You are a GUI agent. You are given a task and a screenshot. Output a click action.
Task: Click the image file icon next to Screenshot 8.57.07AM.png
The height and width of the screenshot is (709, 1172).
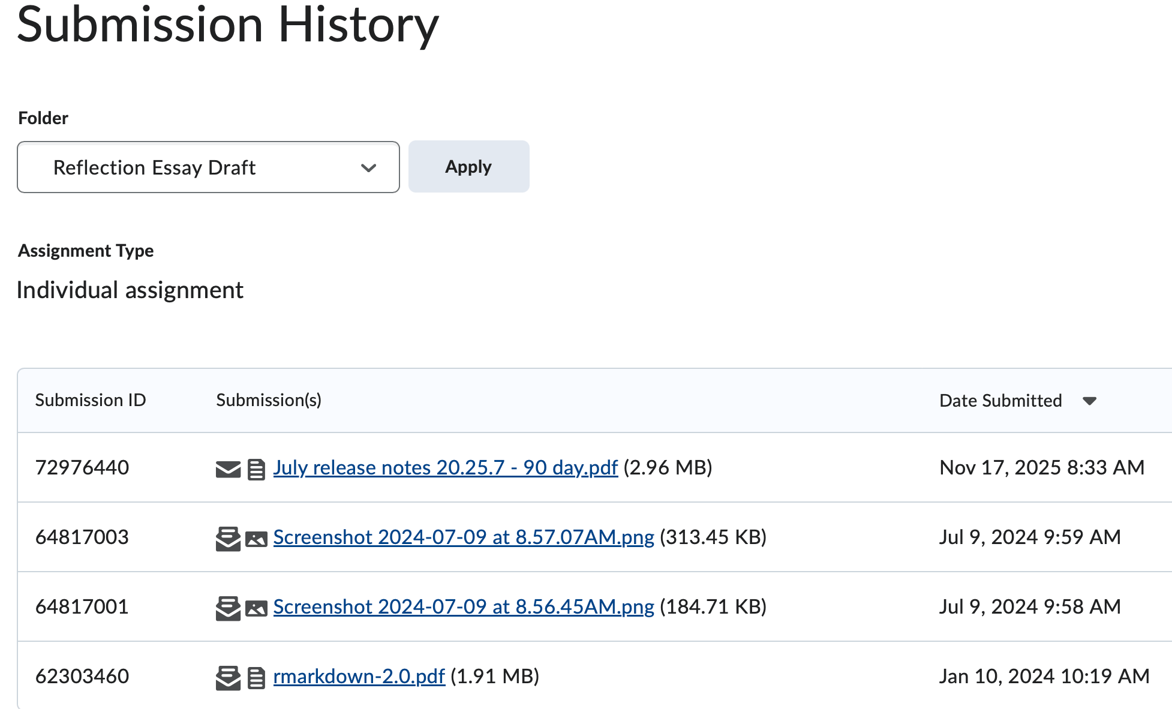pos(256,537)
